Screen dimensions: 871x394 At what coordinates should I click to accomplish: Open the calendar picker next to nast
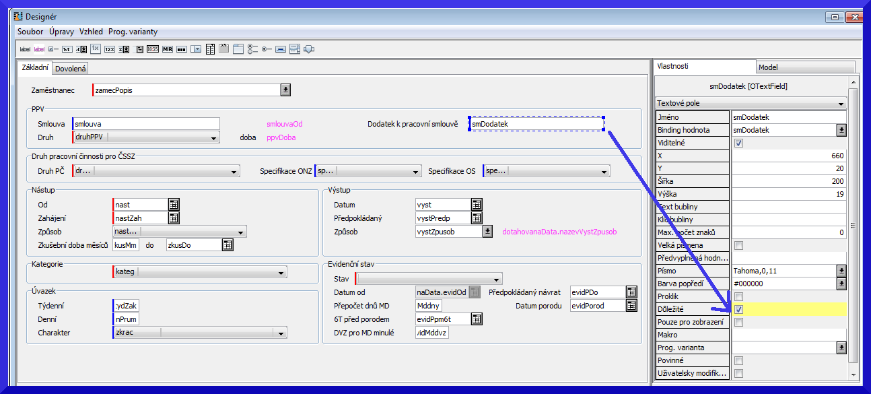(174, 205)
